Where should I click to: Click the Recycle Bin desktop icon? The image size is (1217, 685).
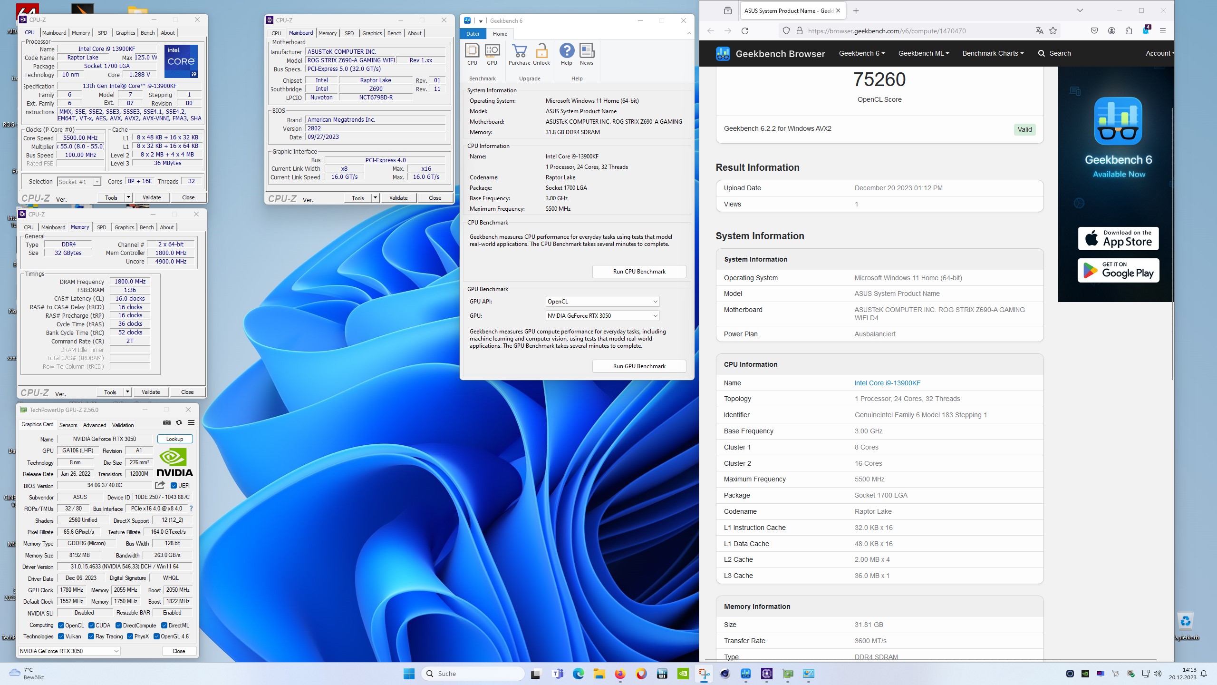coord(1186,625)
